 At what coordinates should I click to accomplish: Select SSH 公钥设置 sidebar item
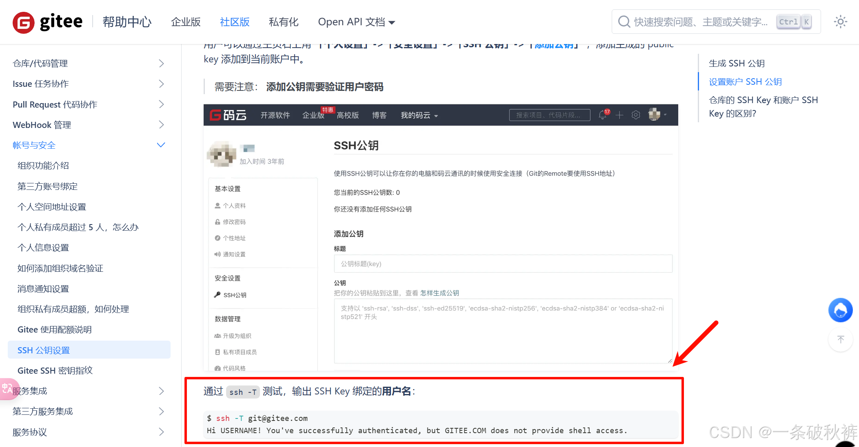(x=89, y=350)
